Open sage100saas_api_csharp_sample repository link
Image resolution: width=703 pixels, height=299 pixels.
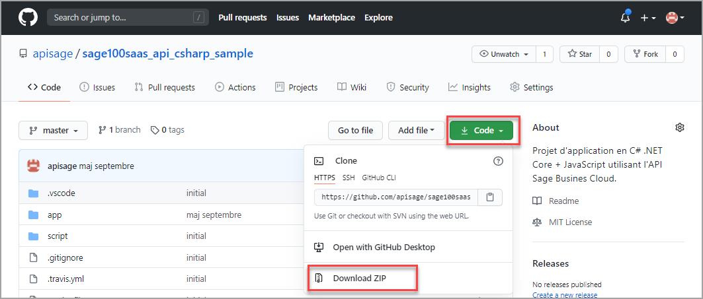tap(168, 53)
